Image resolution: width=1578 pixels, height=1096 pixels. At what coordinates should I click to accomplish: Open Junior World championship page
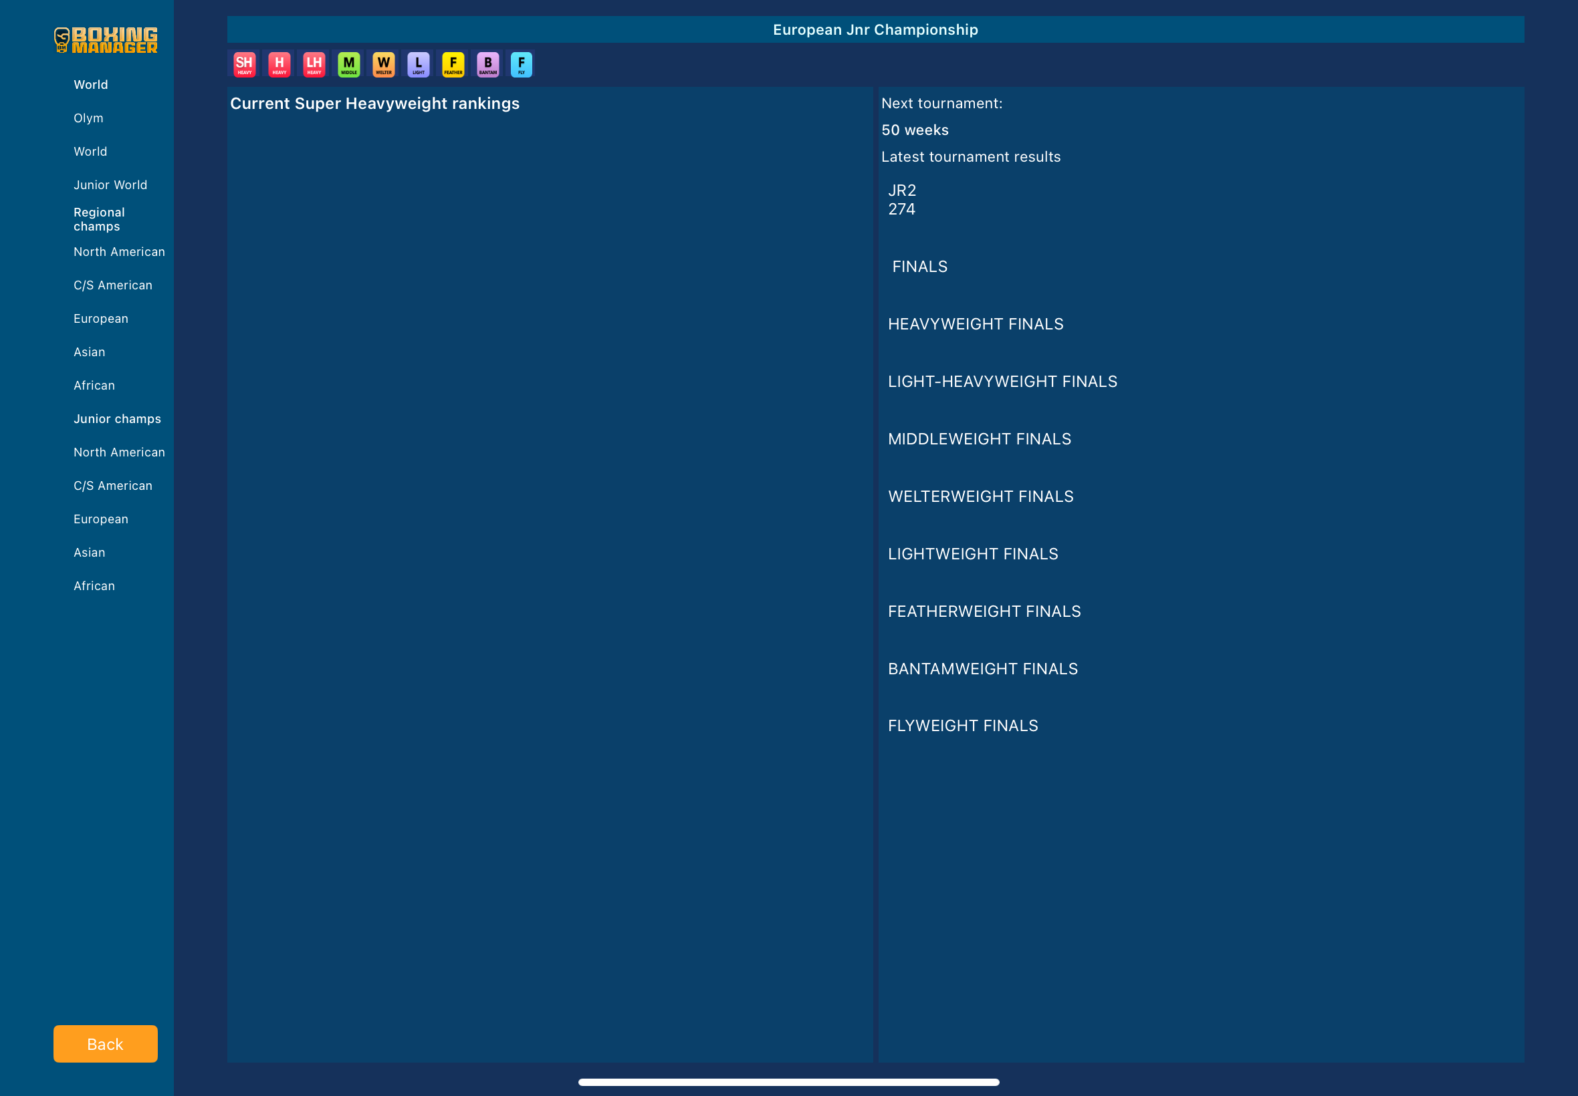click(110, 184)
